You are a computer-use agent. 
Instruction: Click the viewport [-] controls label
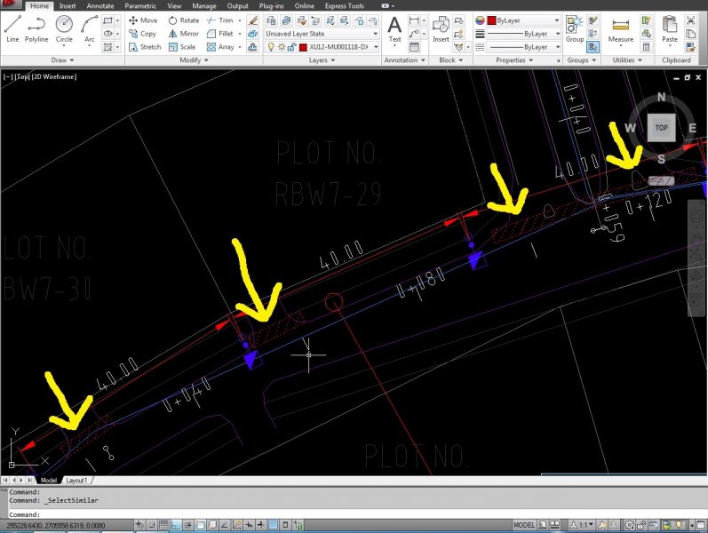(x=8, y=76)
